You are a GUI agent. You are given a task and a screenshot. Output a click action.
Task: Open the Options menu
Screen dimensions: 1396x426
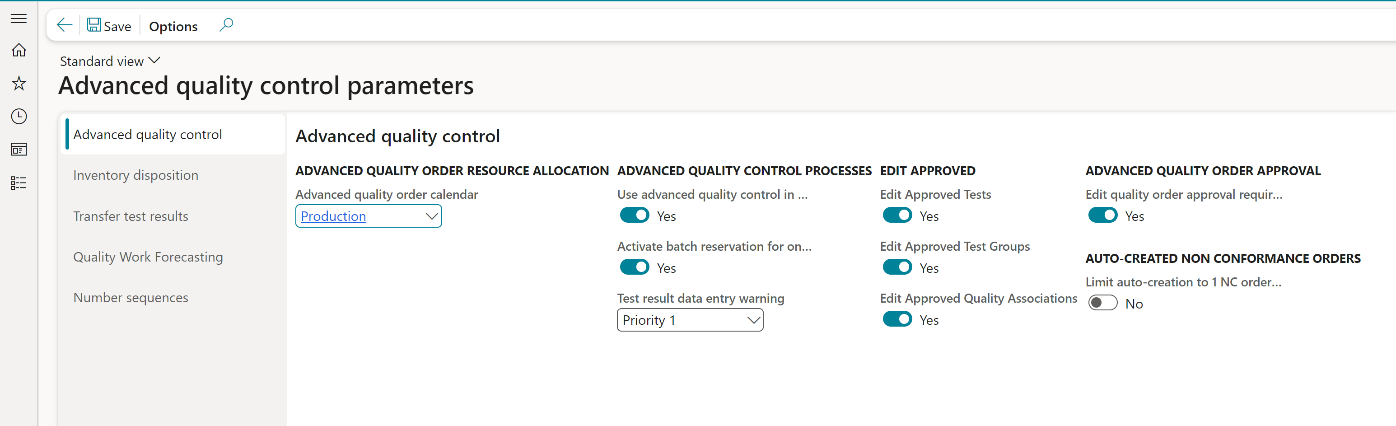(x=173, y=26)
